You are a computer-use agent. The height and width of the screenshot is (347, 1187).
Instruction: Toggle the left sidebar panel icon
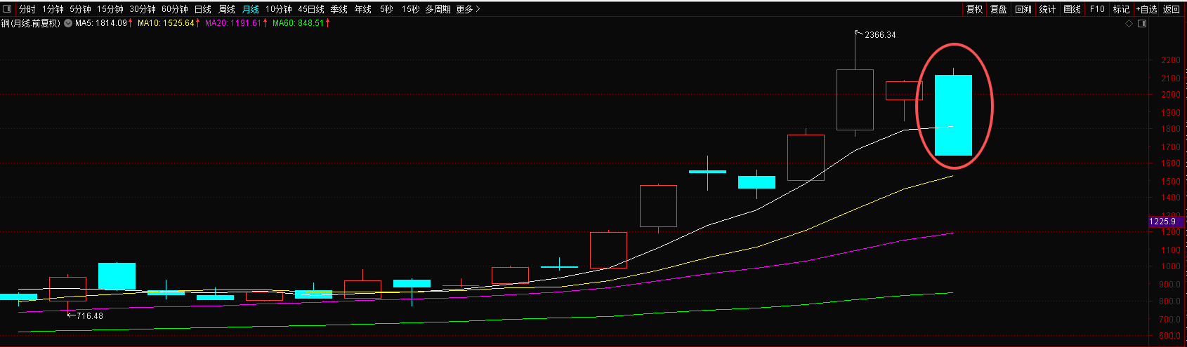tap(7, 9)
